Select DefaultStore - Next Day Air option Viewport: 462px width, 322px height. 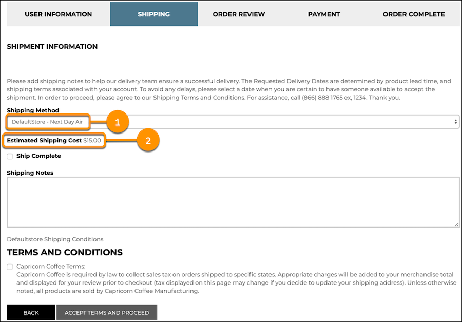(48, 122)
